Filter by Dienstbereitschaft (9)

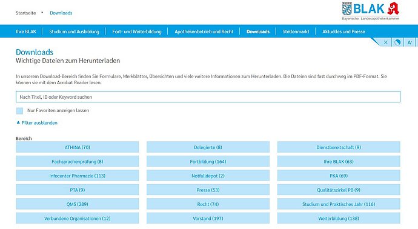[339, 147]
